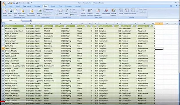Import data using From Text
The width and height of the screenshot is (180, 105).
tap(15, 12)
